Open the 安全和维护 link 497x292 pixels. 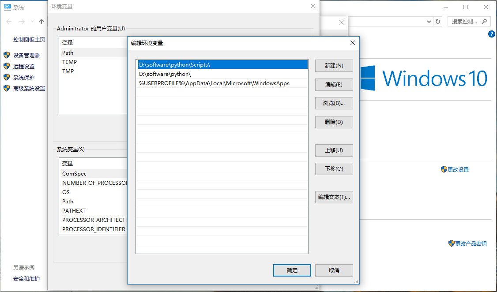26,279
